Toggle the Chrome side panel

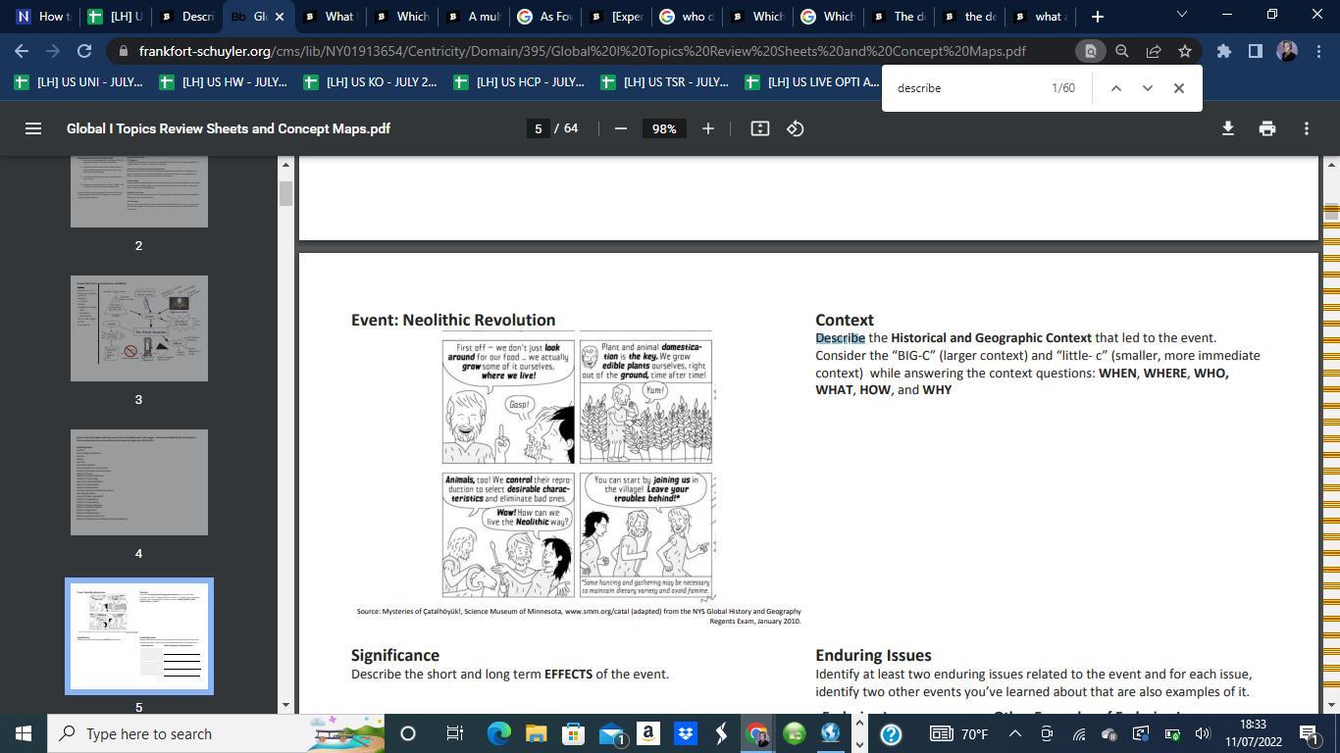[1255, 51]
